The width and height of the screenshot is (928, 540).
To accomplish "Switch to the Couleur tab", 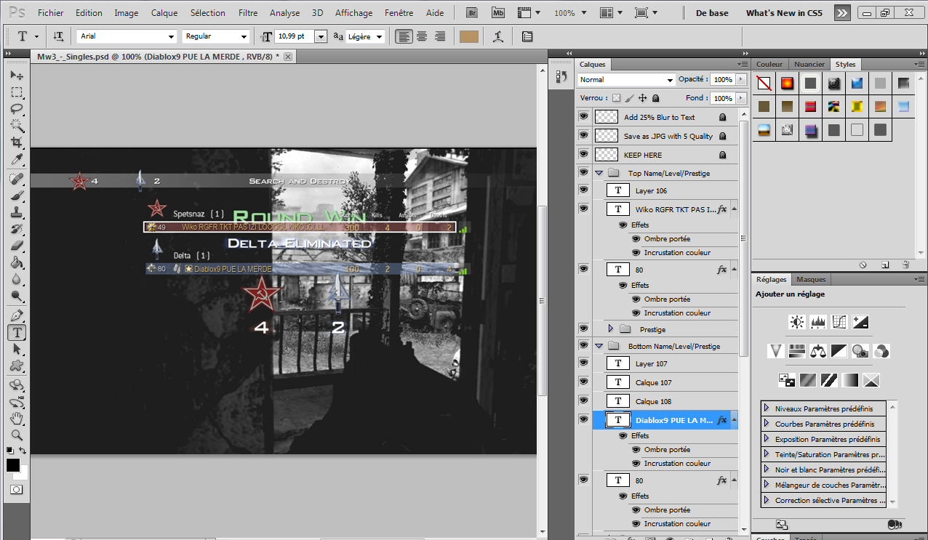I will 769,64.
